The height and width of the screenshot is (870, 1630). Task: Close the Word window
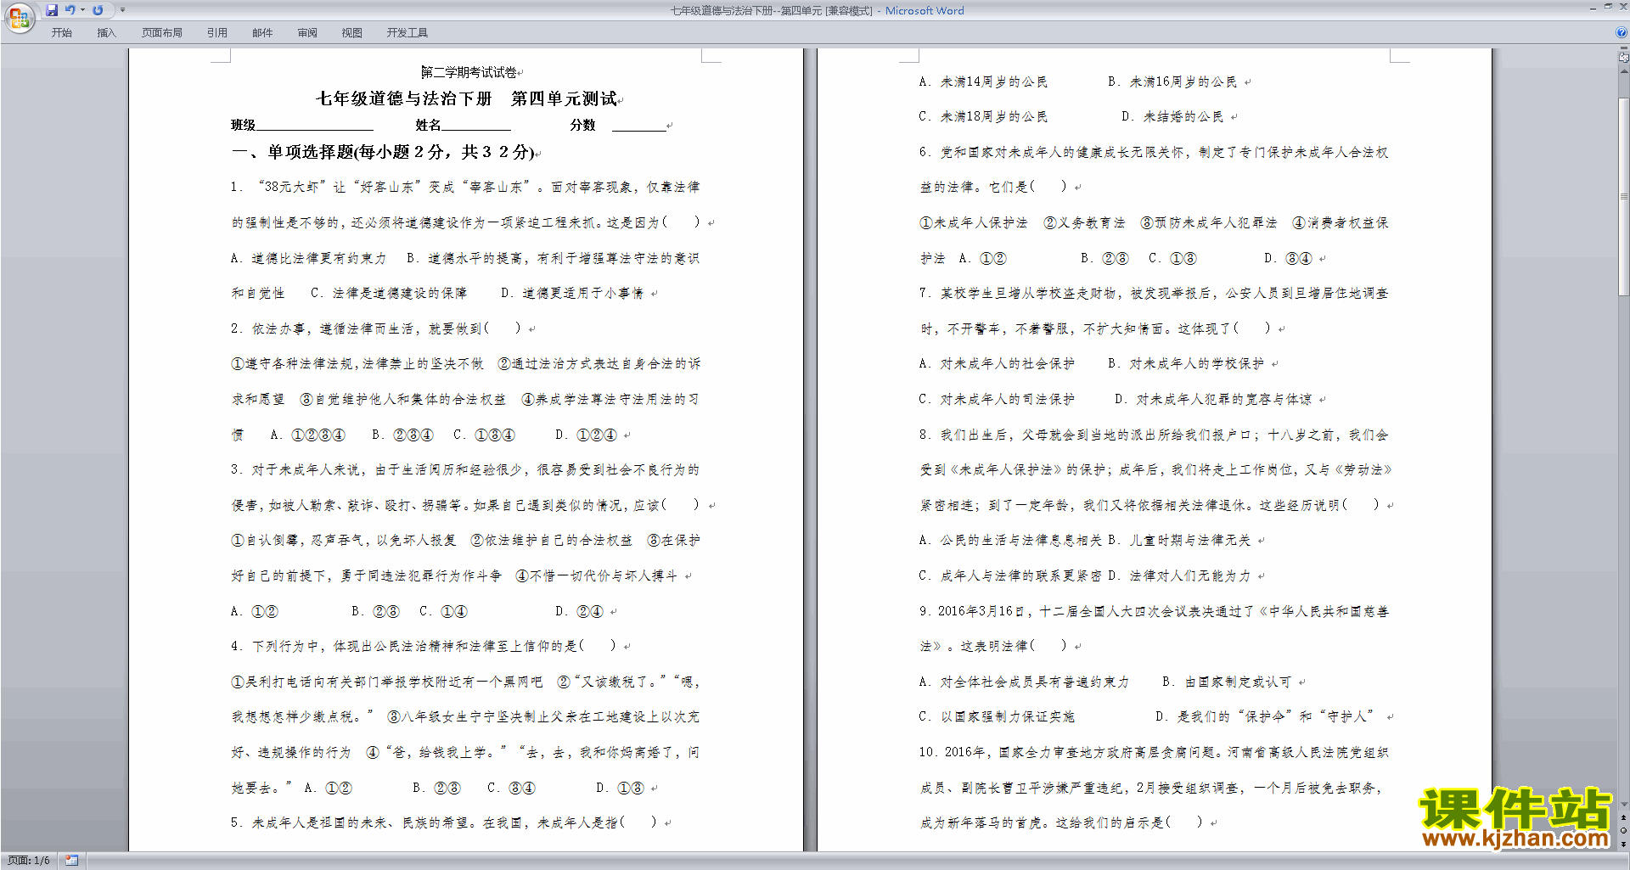coord(1622,7)
